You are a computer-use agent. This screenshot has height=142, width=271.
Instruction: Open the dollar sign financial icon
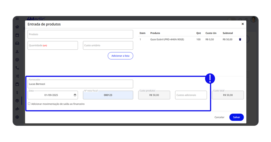[x=17, y=92]
